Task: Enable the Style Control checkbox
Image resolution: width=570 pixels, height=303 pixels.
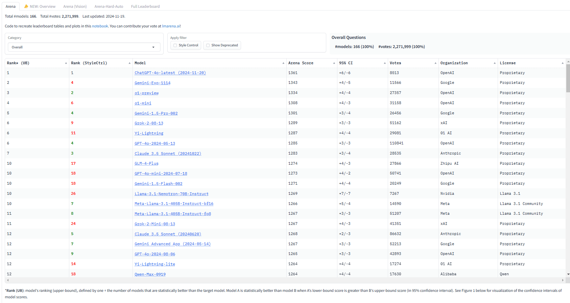Action: tap(175, 45)
